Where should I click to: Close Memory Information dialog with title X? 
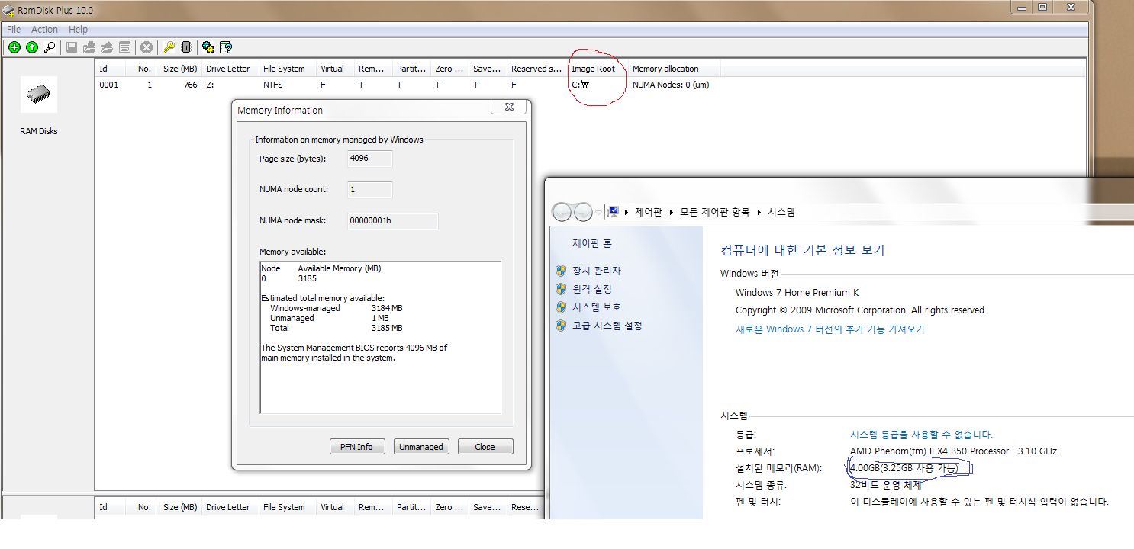coord(508,107)
